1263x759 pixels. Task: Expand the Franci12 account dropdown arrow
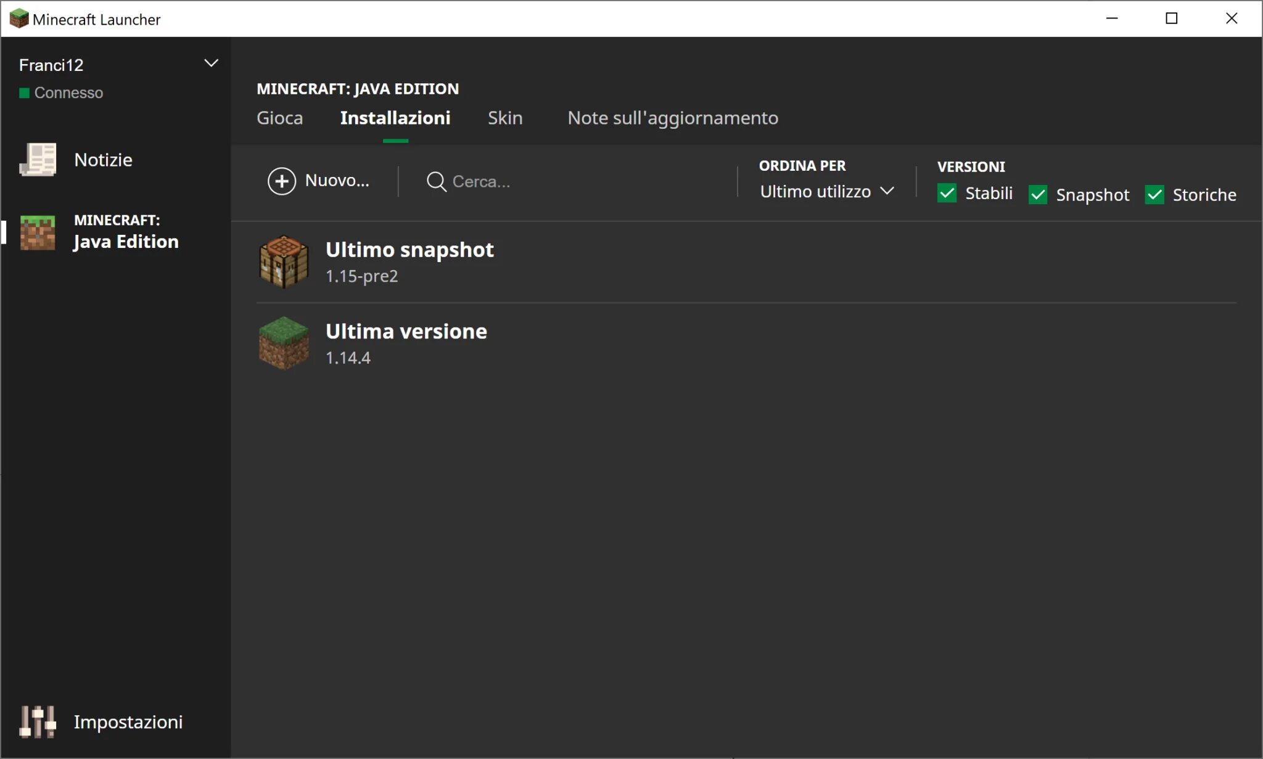point(211,64)
